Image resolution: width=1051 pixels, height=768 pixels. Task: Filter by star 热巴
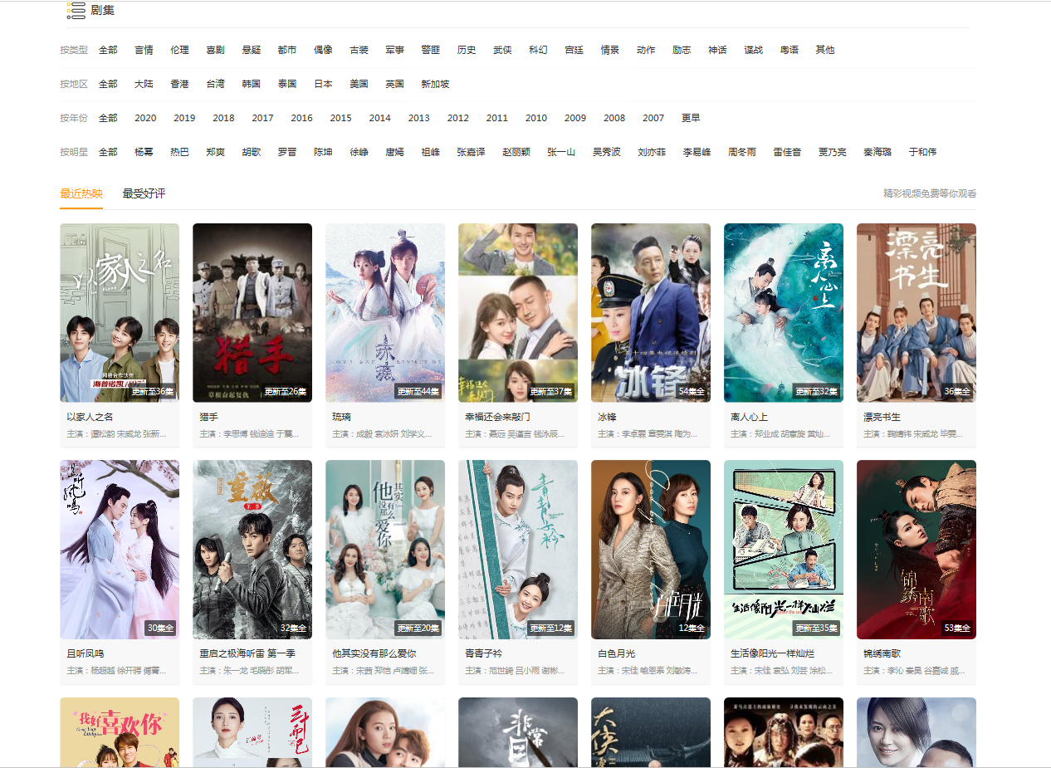click(x=179, y=152)
